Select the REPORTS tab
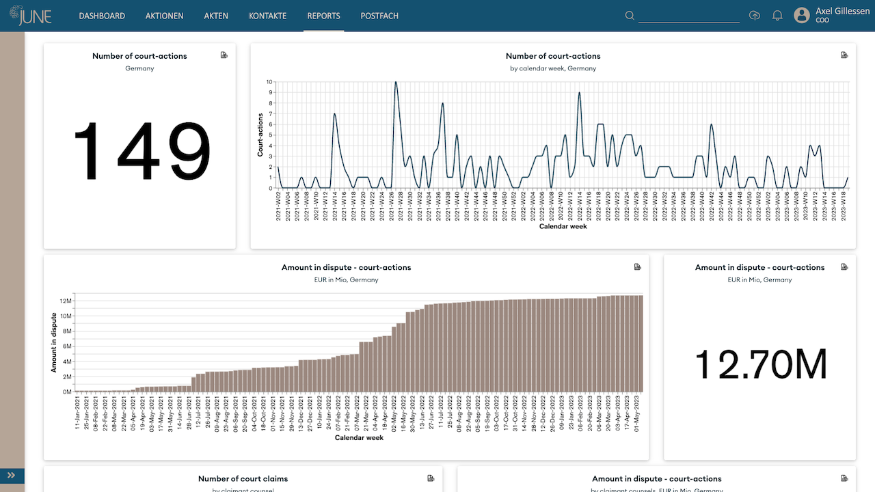Screen dimensions: 875x492 point(324,16)
